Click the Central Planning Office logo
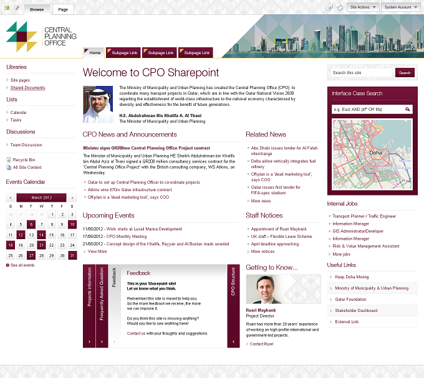Image resolution: width=424 pixels, height=378 pixels. 41,37
